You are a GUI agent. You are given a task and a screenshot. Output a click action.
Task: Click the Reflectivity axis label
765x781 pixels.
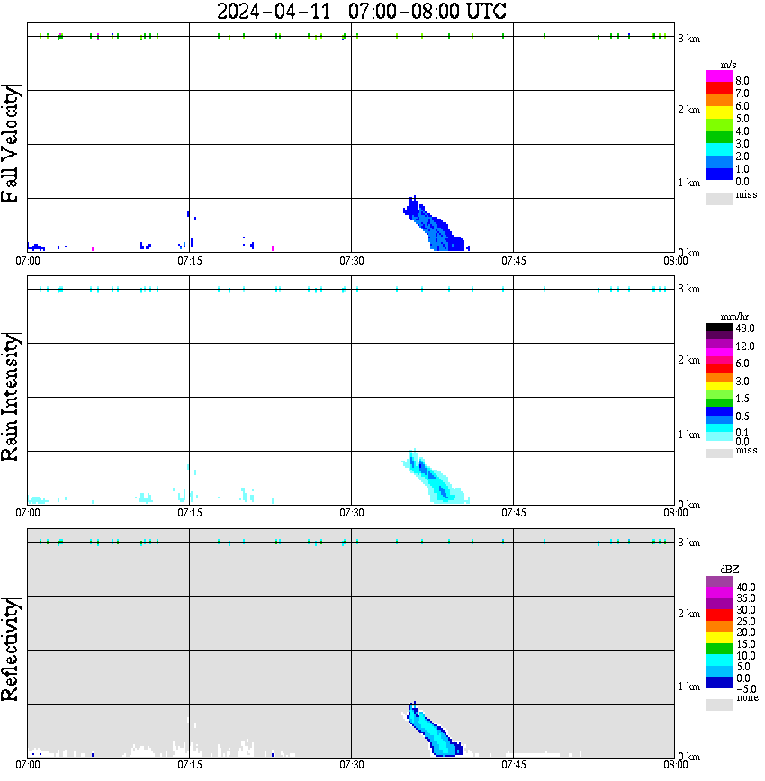tap(10, 650)
